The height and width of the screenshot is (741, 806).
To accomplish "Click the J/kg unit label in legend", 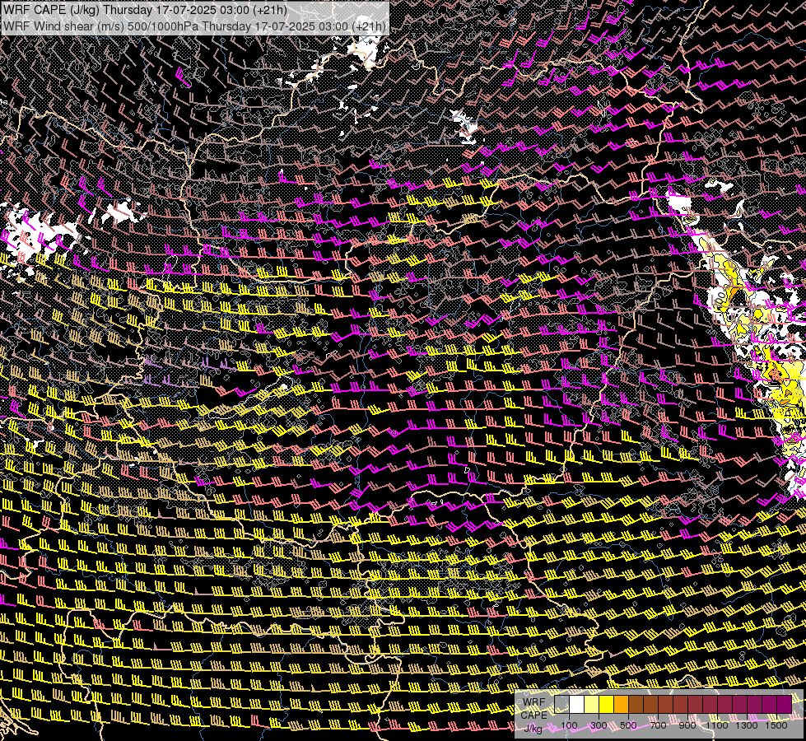I will [x=533, y=728].
